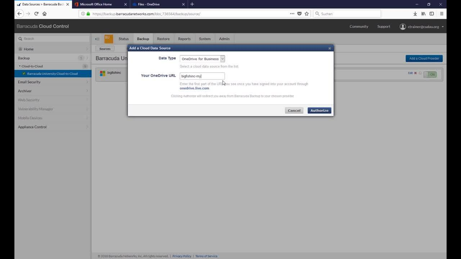
Task: Click Add a Cloud Provider button
Action: (x=424, y=58)
